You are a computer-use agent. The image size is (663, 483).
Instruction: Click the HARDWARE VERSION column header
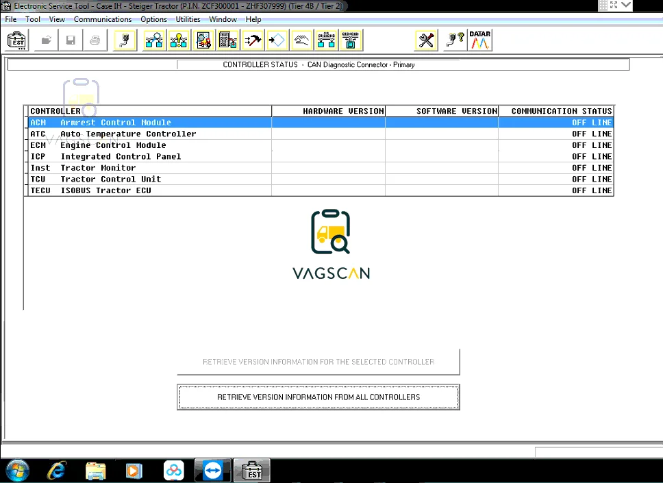[x=329, y=111]
